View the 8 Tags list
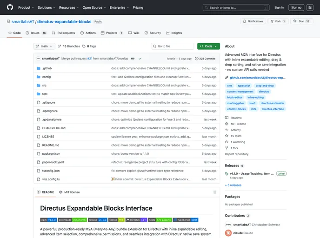 point(89,46)
